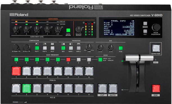Click the HDCP indicator label
This screenshot has height=104, width=172.
[x=156, y=62]
